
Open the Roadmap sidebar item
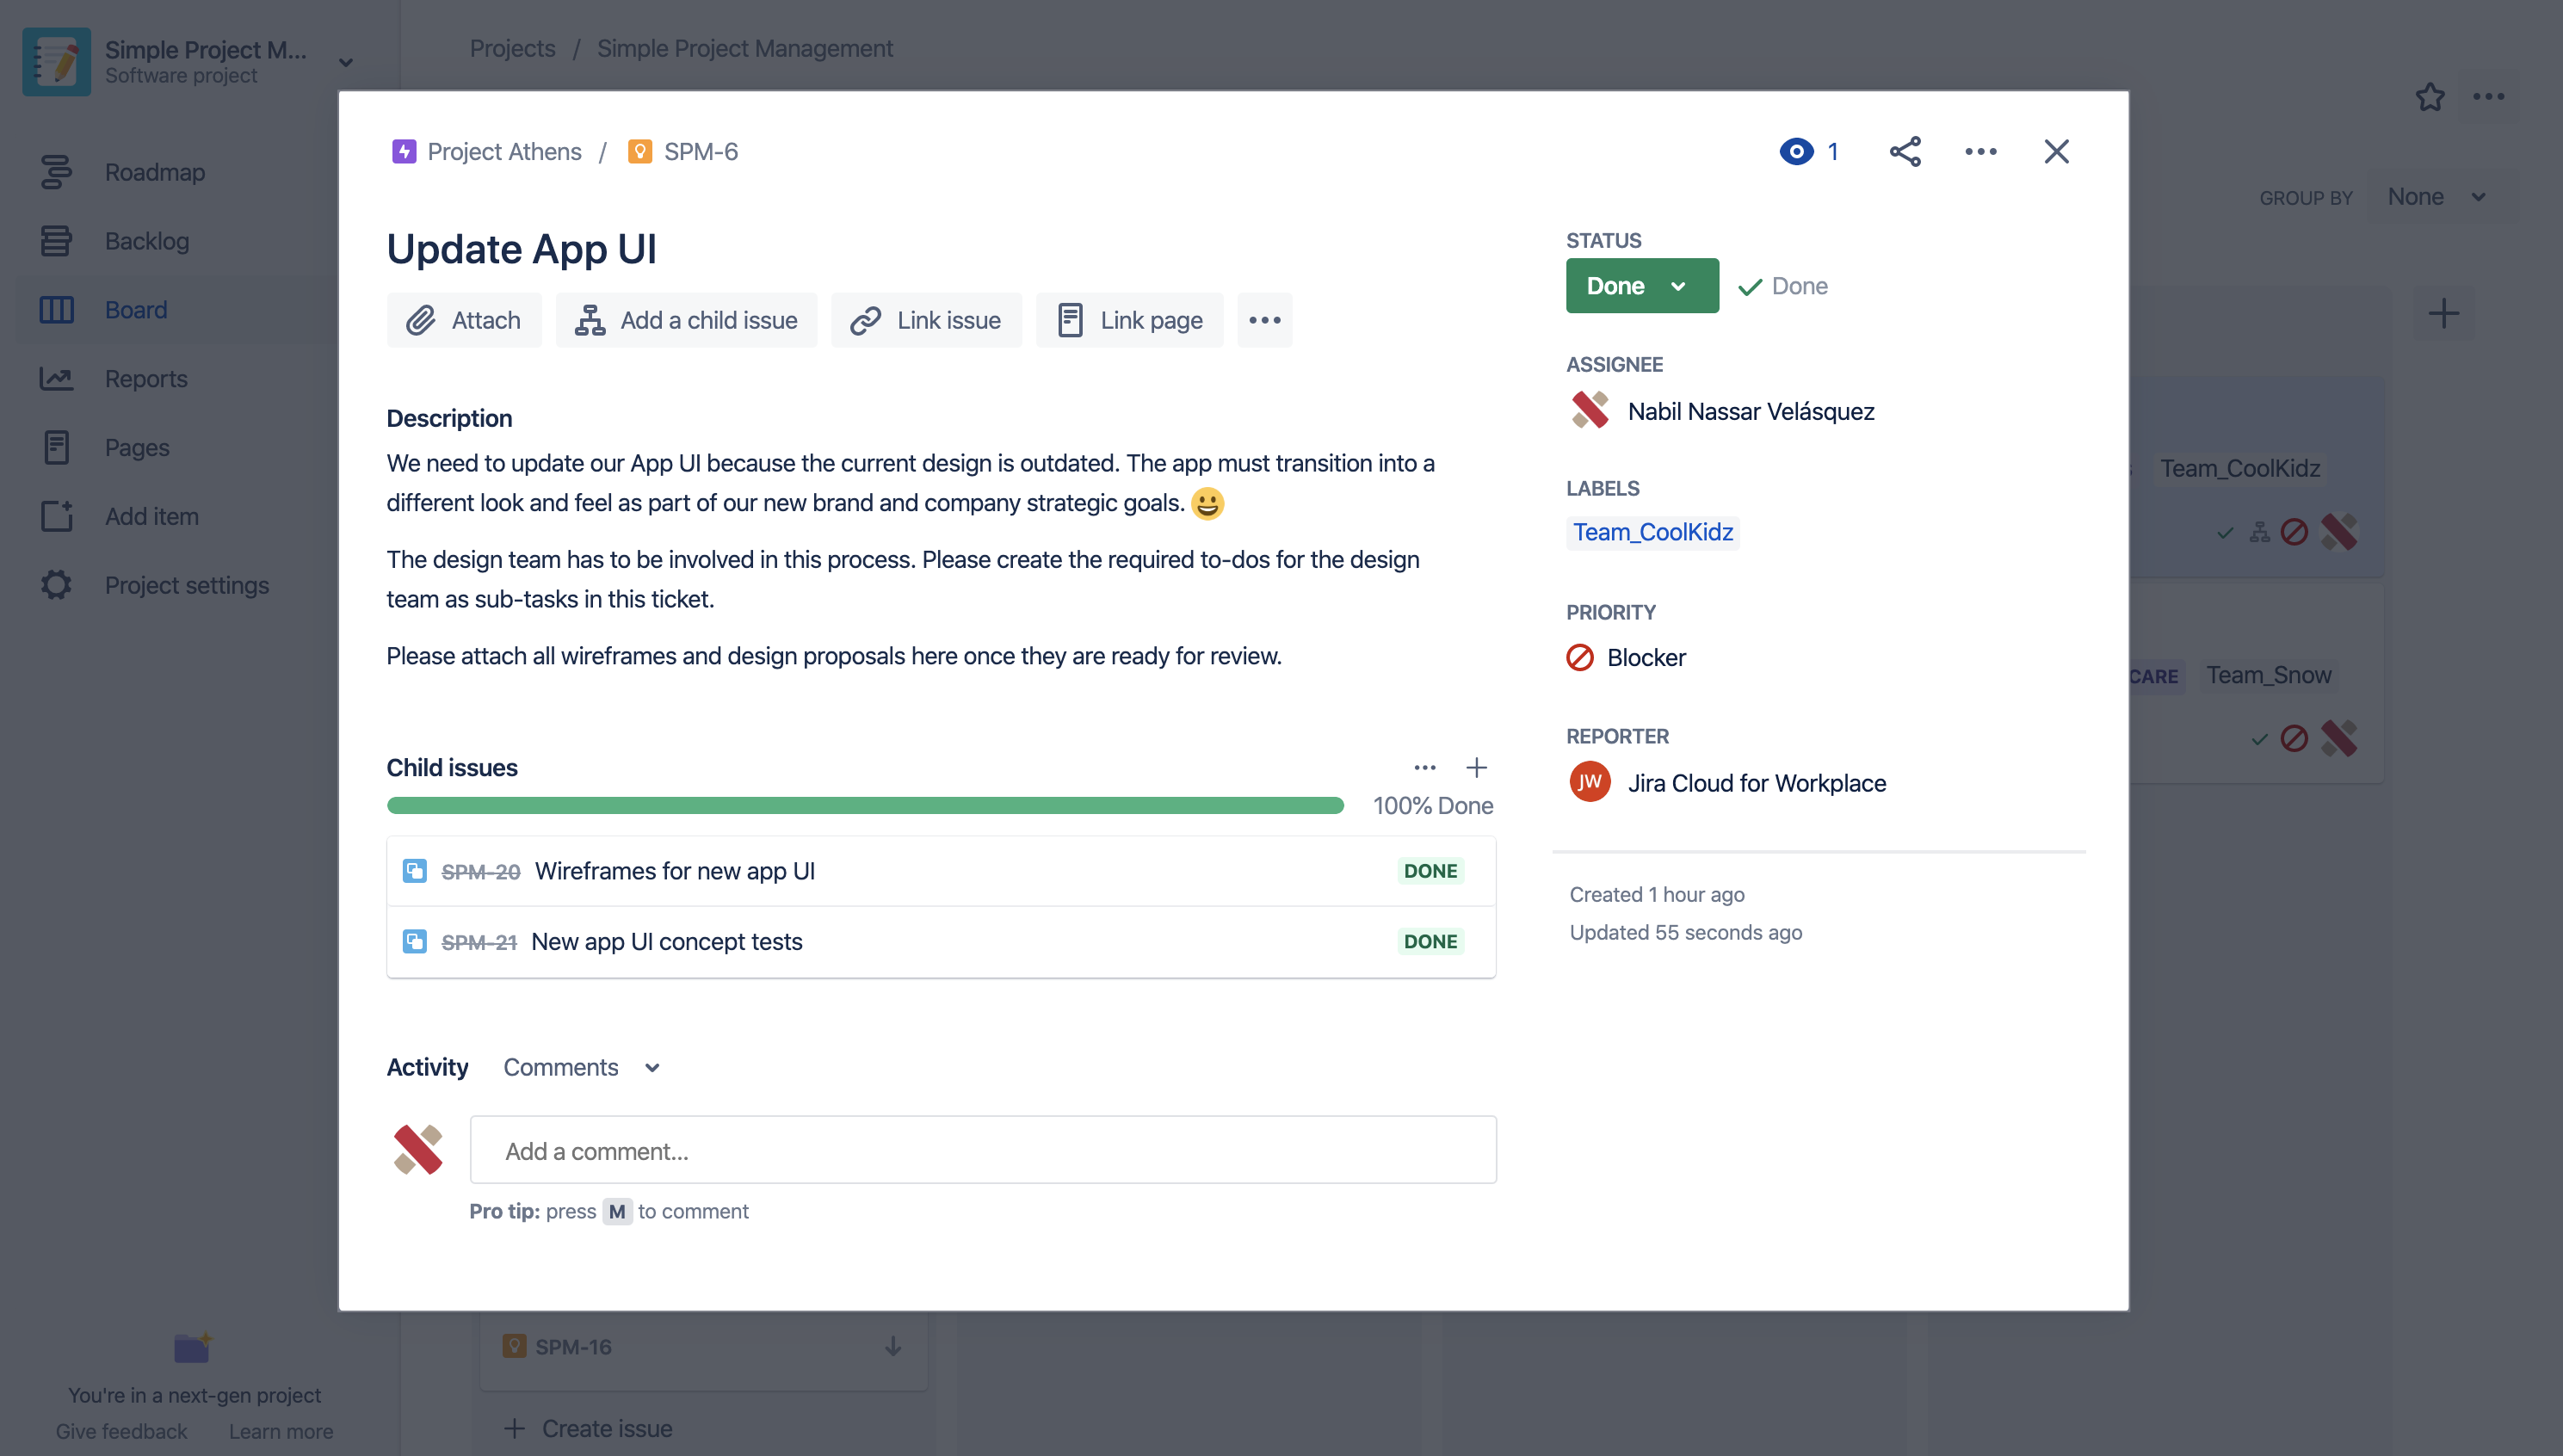pyautogui.click(x=154, y=172)
